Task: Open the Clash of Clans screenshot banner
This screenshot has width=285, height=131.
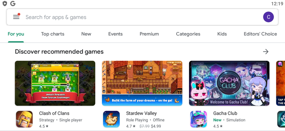Action: coord(55,83)
